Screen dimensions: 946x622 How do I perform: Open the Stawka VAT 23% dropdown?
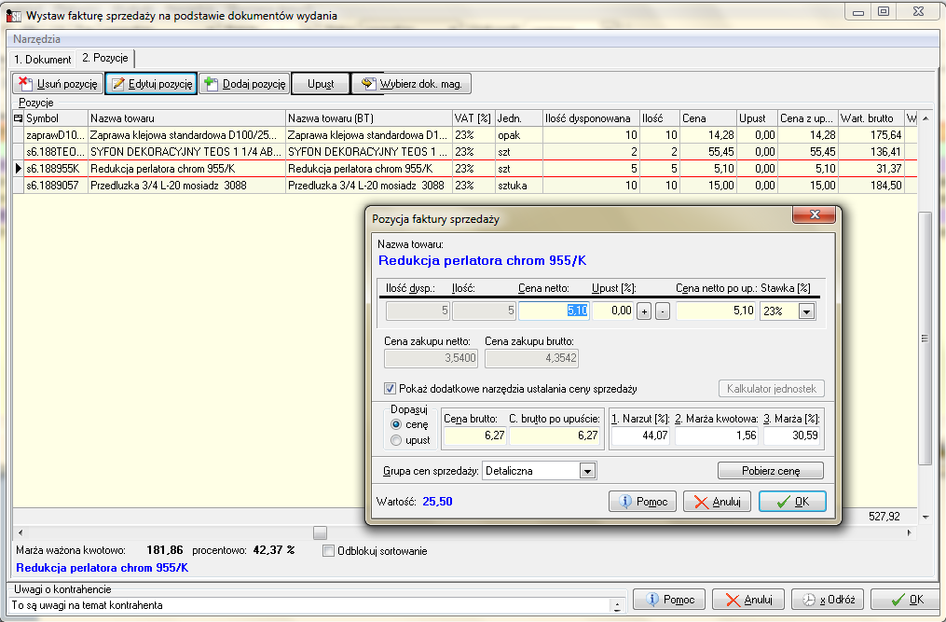tap(806, 311)
